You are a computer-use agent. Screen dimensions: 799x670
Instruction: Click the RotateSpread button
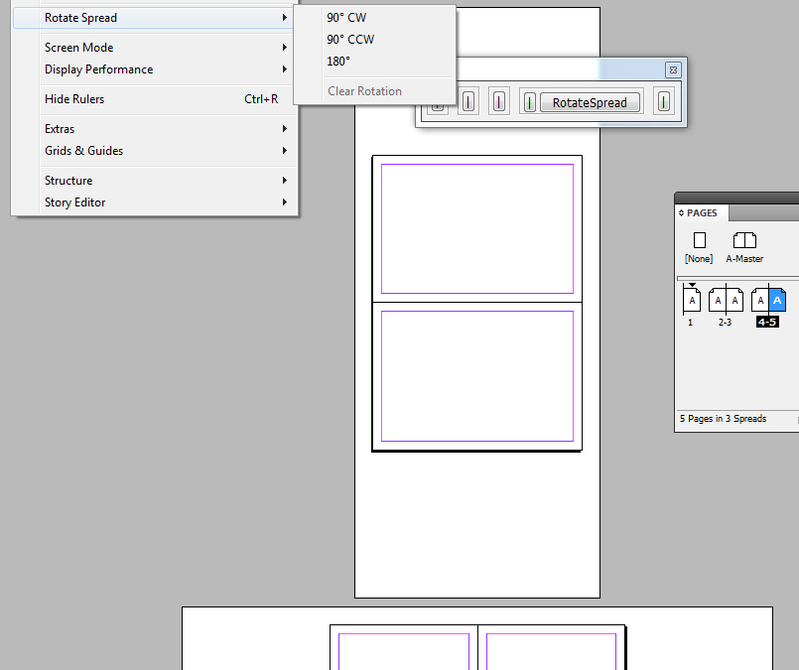pyautogui.click(x=590, y=102)
